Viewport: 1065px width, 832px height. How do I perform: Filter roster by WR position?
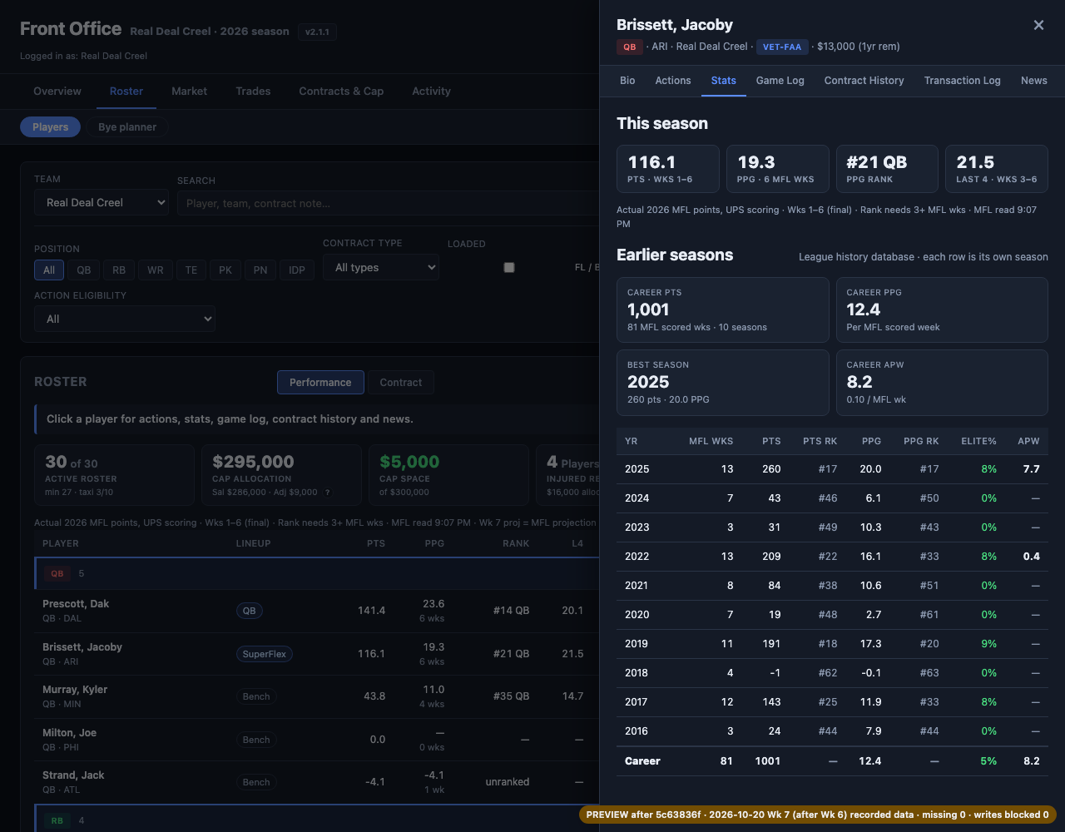[156, 270]
